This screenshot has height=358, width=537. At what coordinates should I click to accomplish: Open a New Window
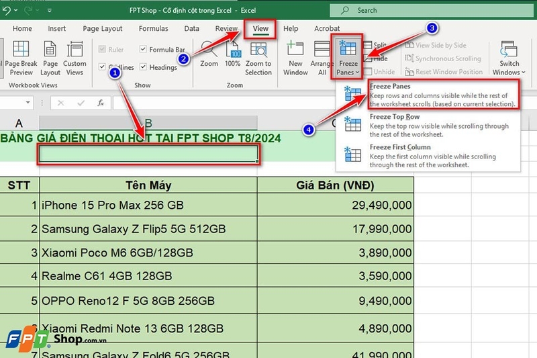pyautogui.click(x=295, y=58)
